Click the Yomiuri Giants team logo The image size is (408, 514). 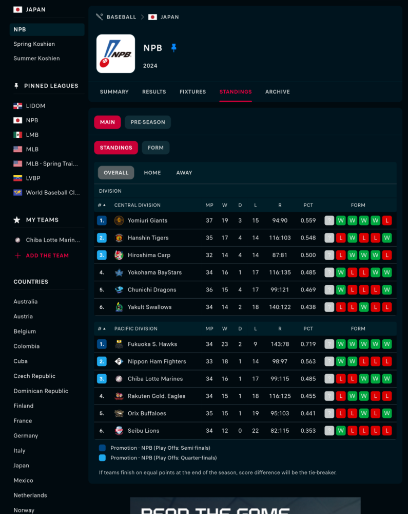tap(119, 221)
